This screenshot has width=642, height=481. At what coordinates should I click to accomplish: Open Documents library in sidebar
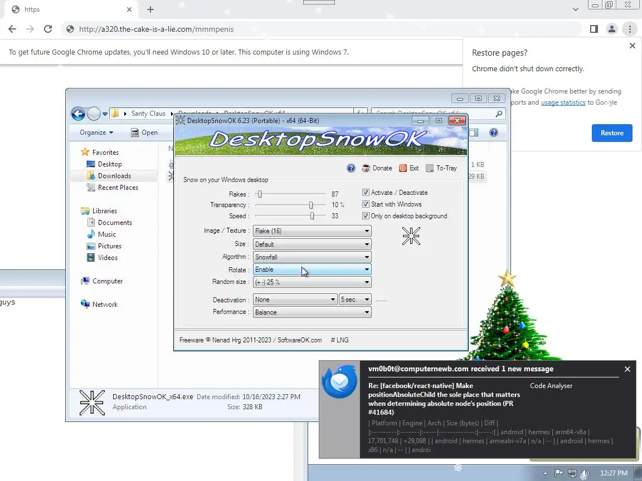point(115,223)
